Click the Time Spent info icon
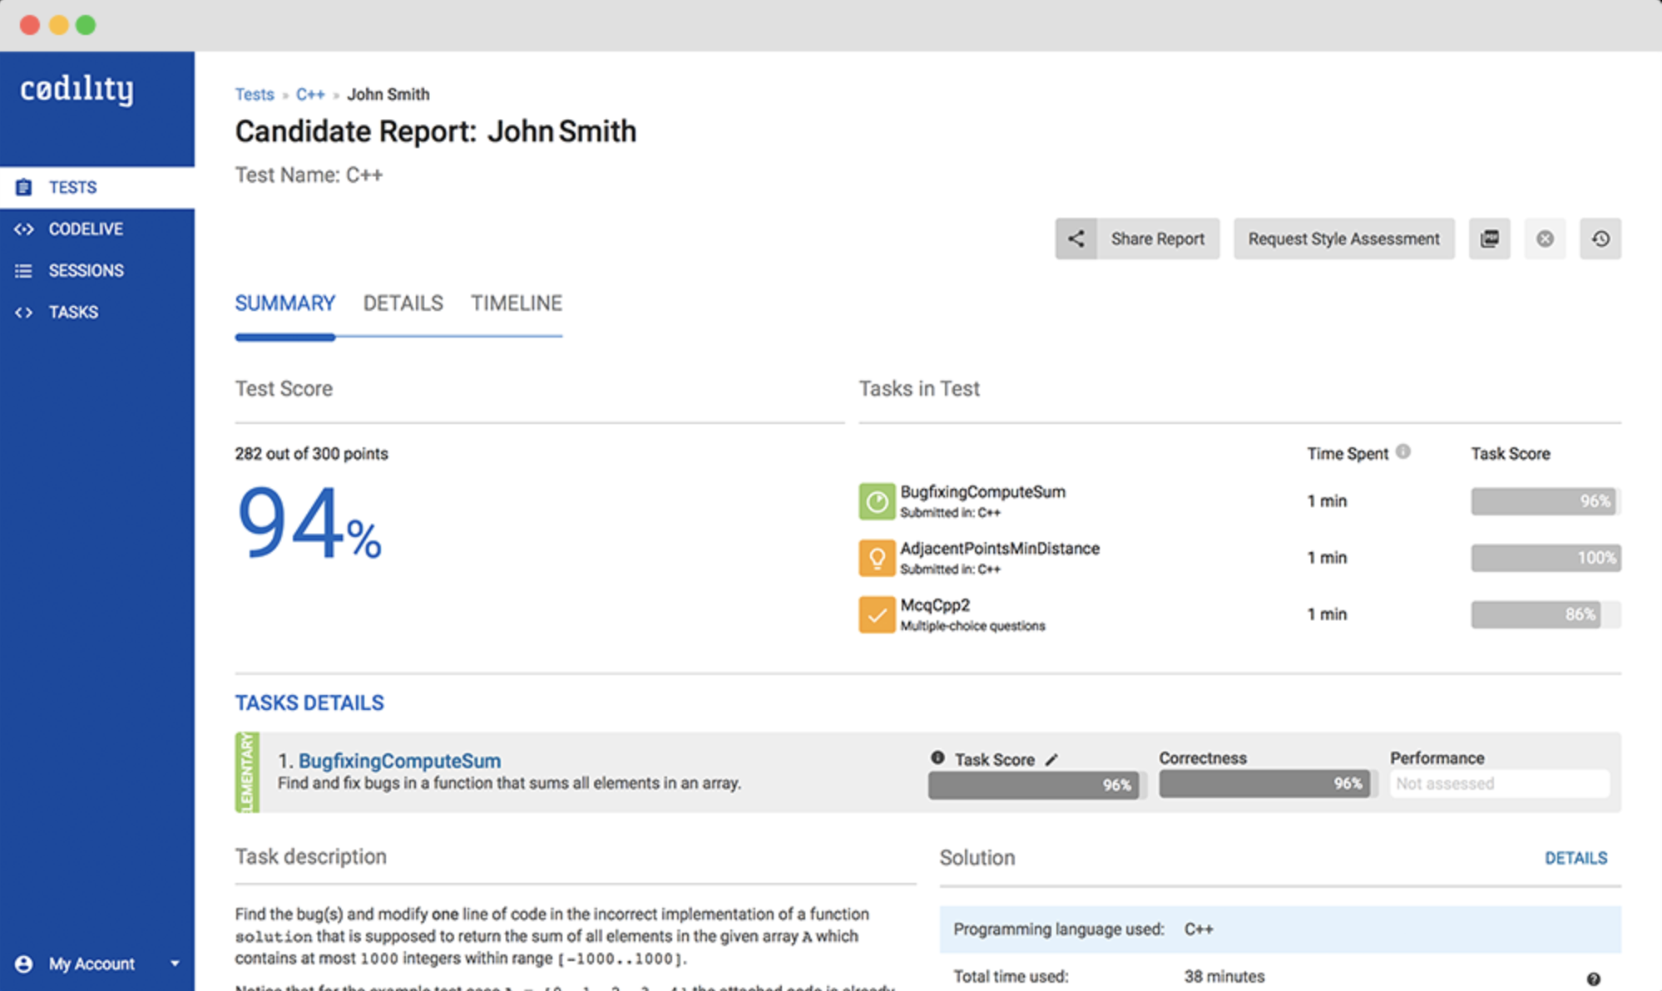Image resolution: width=1662 pixels, height=991 pixels. [x=1403, y=451]
